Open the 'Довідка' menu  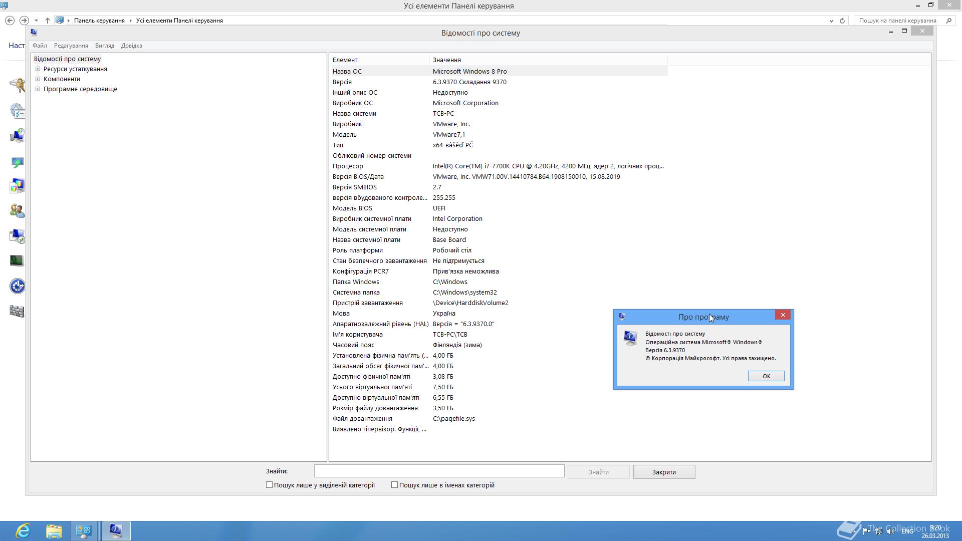(x=132, y=46)
